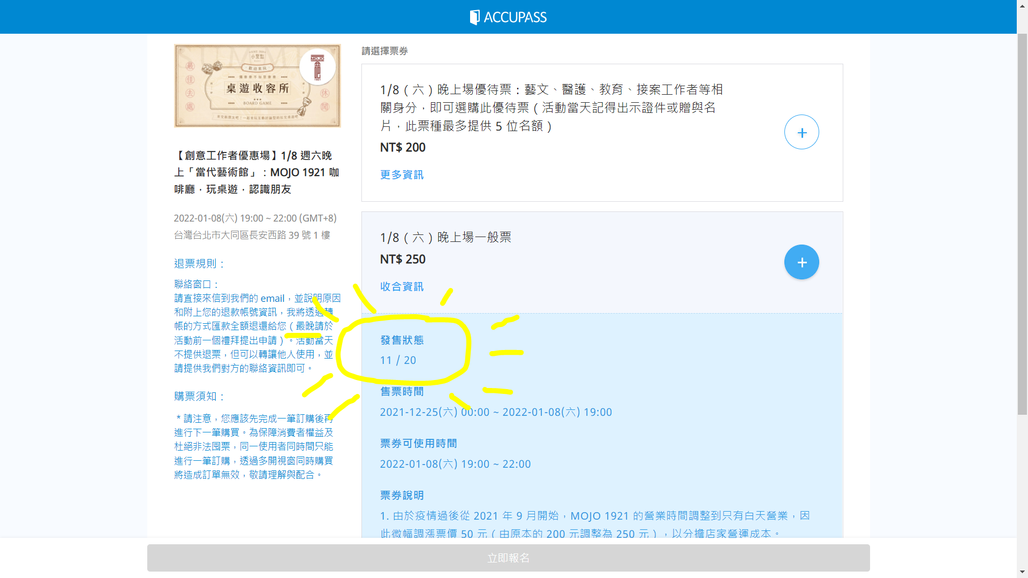This screenshot has width=1028, height=578.
Task: Click the scrollbar up arrow
Action: [1022, 5]
